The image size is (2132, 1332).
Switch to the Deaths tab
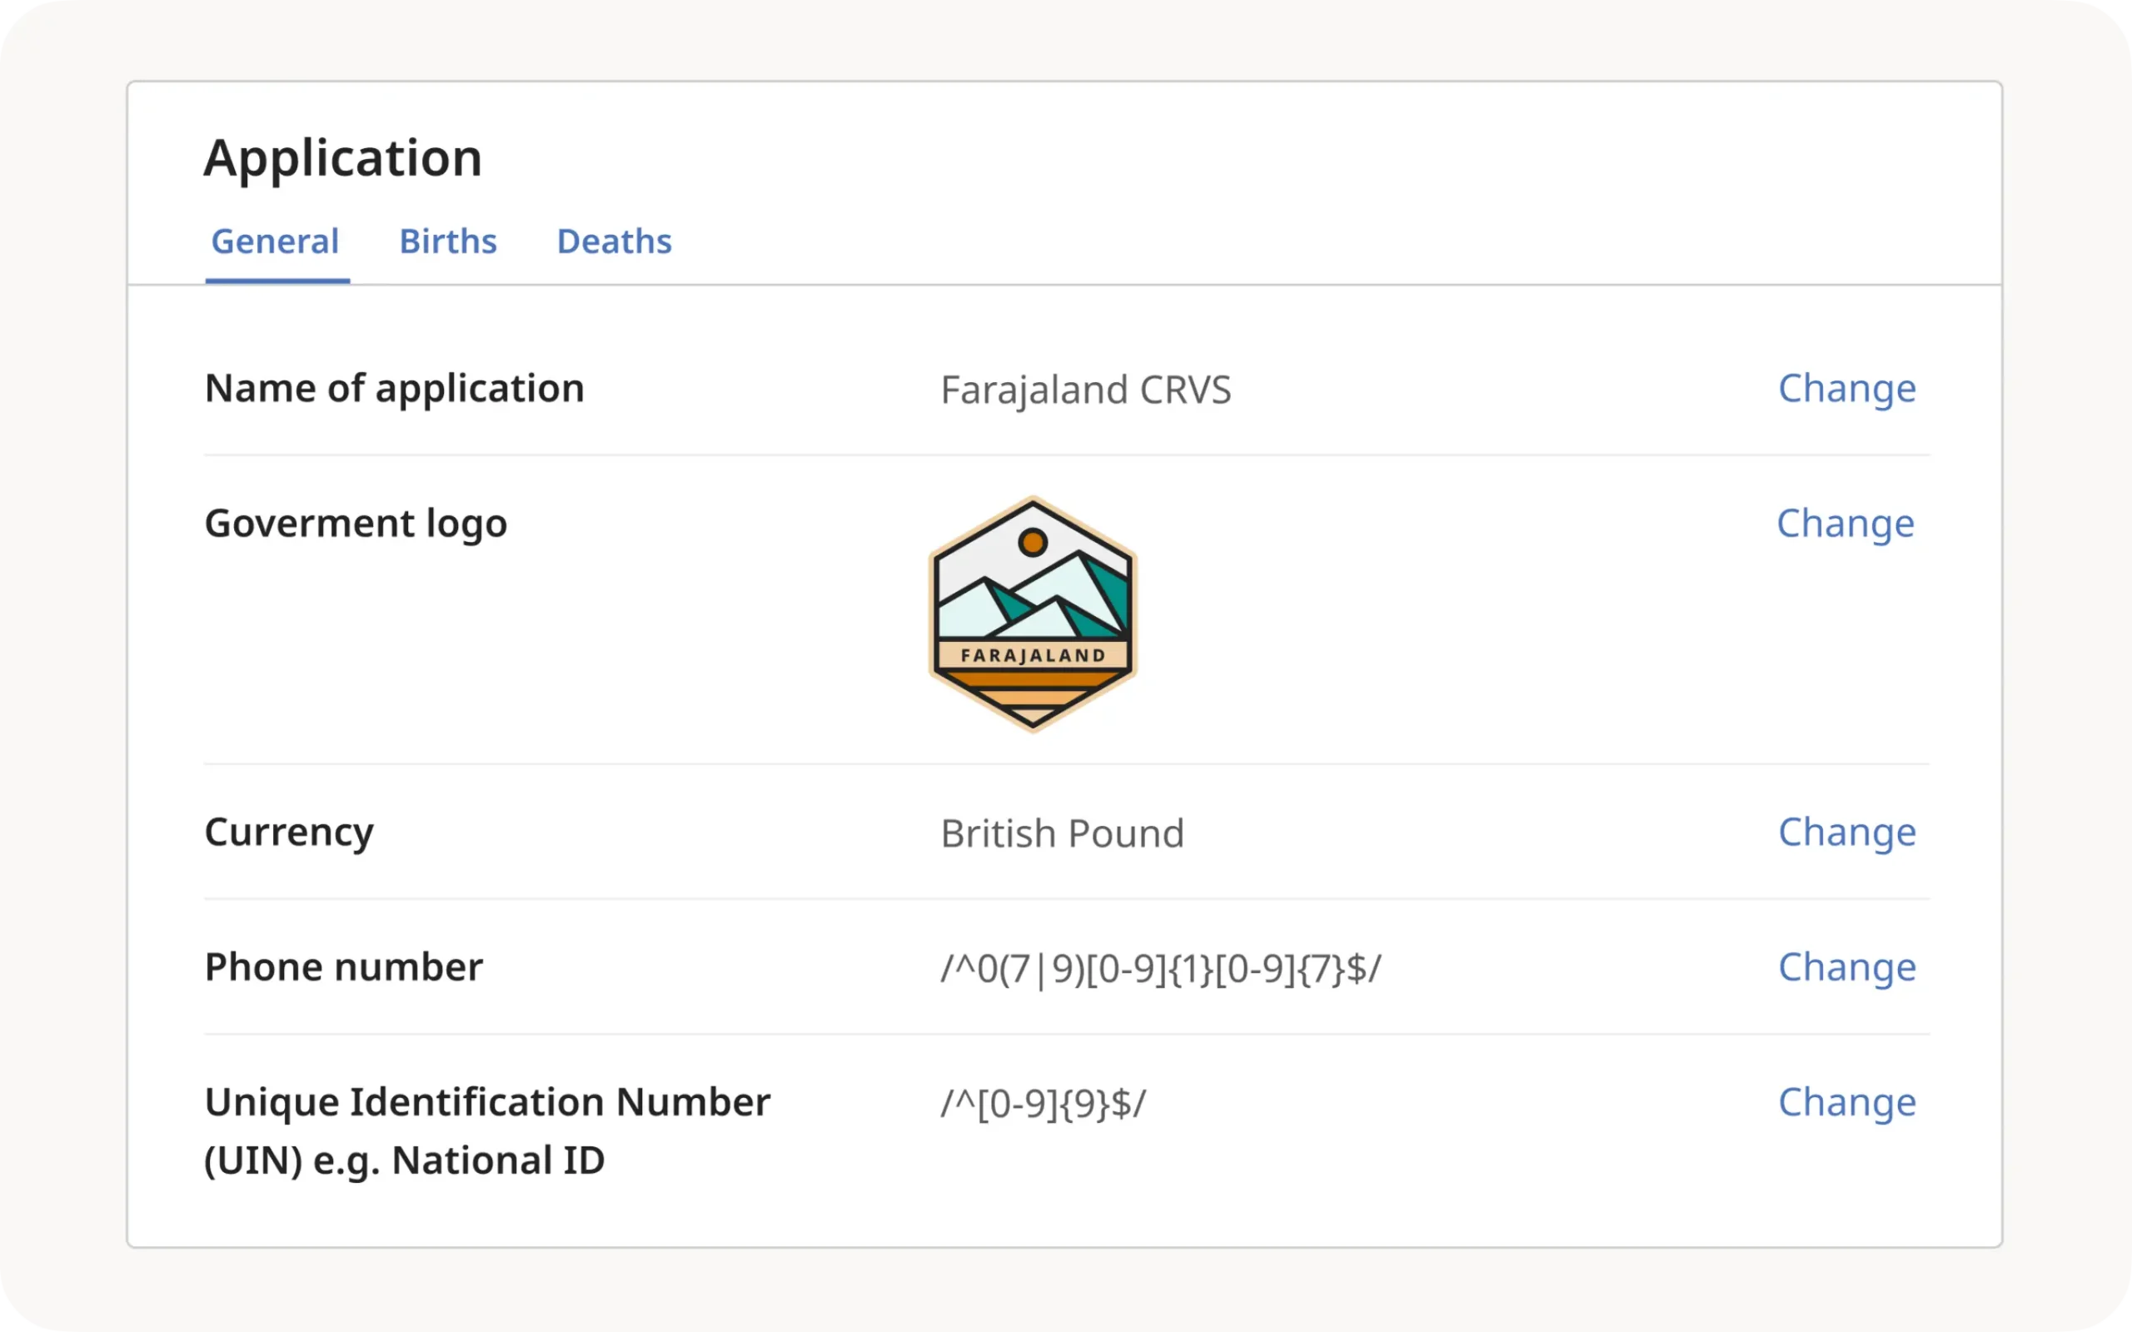point(614,241)
